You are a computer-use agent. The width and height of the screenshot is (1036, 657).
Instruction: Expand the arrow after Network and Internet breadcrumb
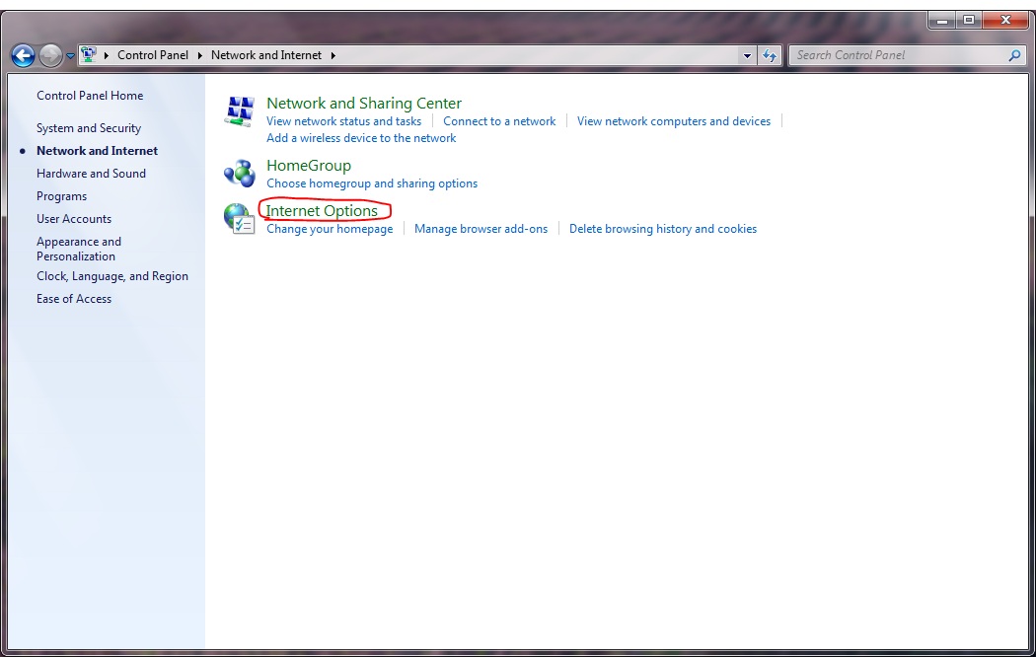333,55
